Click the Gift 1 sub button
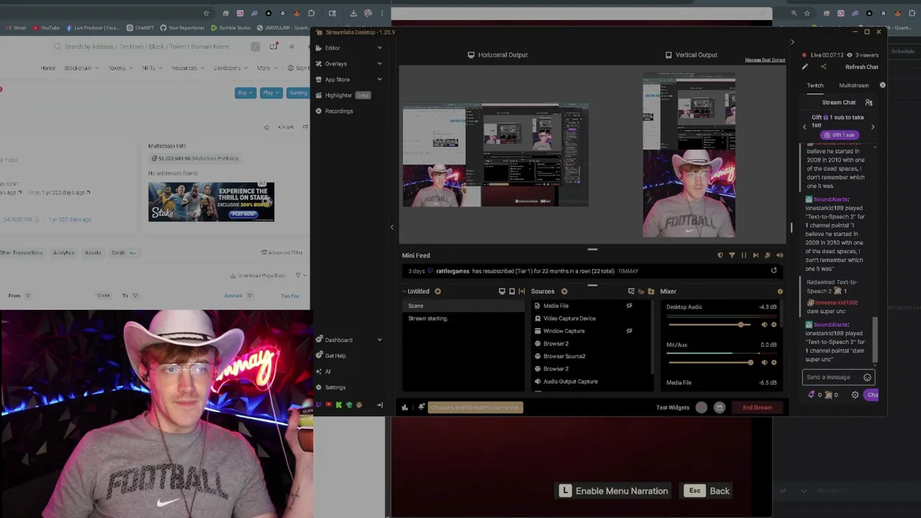Screen dimensions: 921x518 click(x=840, y=135)
